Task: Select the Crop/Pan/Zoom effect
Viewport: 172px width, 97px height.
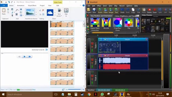Action: (117, 25)
